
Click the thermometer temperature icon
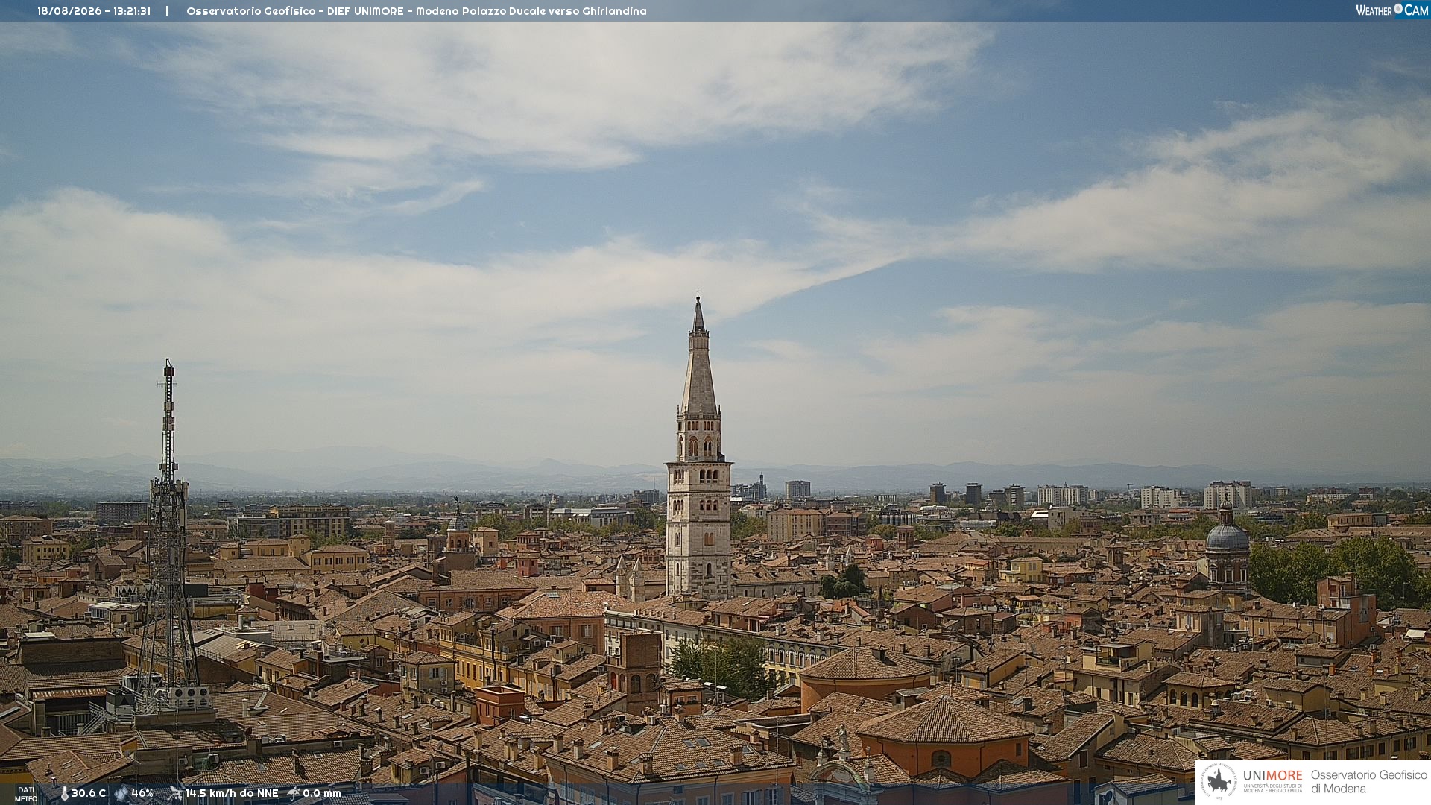[x=64, y=793]
